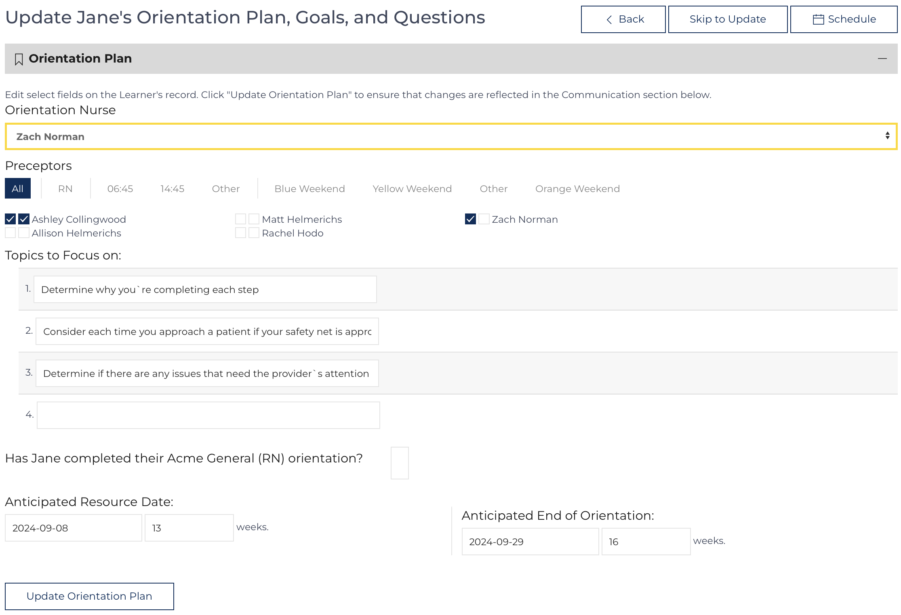Uncheck first checkbox for Ashley Collingwood

[x=11, y=219]
